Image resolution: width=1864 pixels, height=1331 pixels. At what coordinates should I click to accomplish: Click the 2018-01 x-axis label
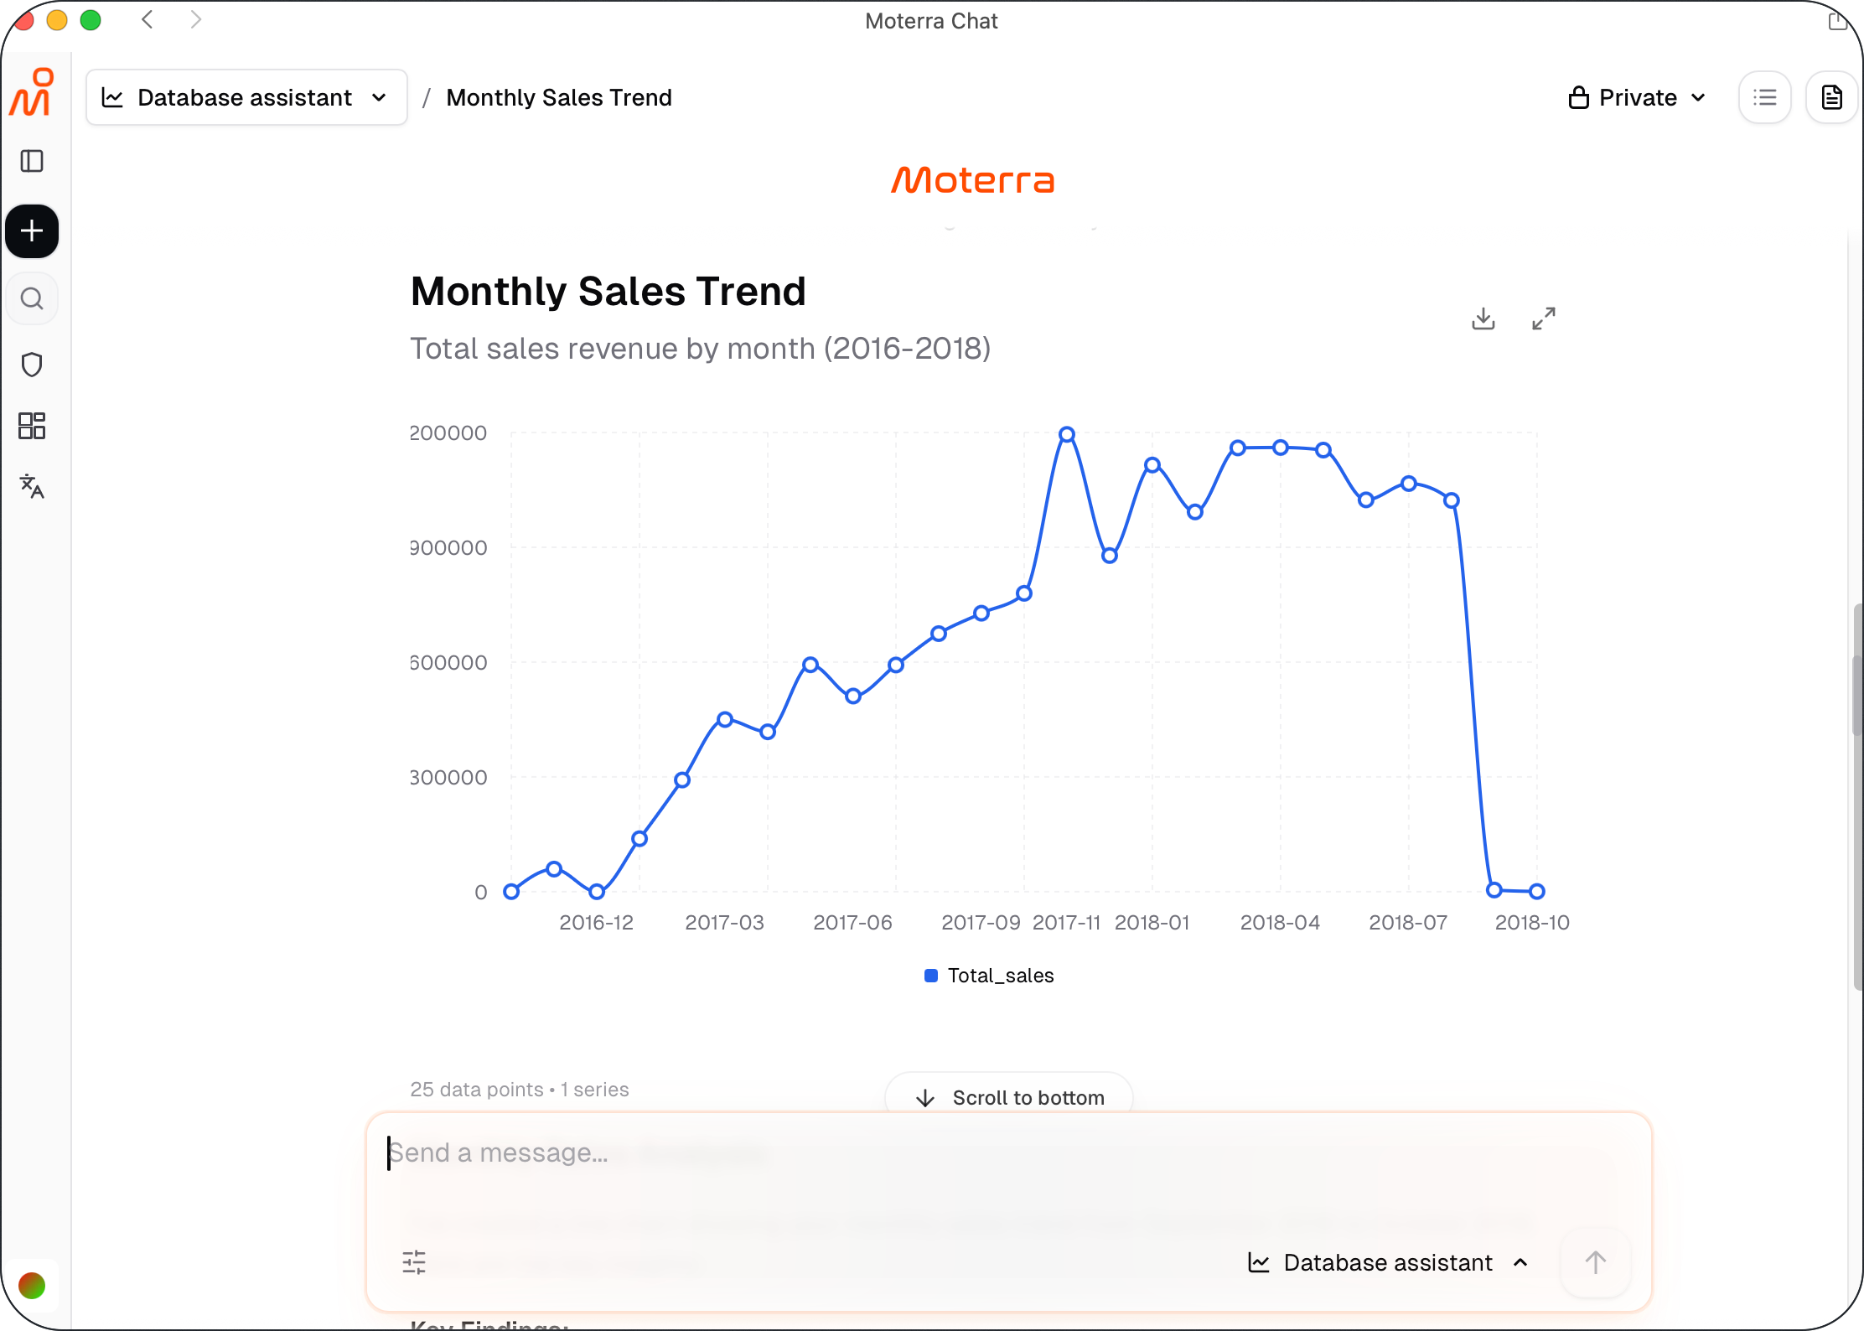1152,922
